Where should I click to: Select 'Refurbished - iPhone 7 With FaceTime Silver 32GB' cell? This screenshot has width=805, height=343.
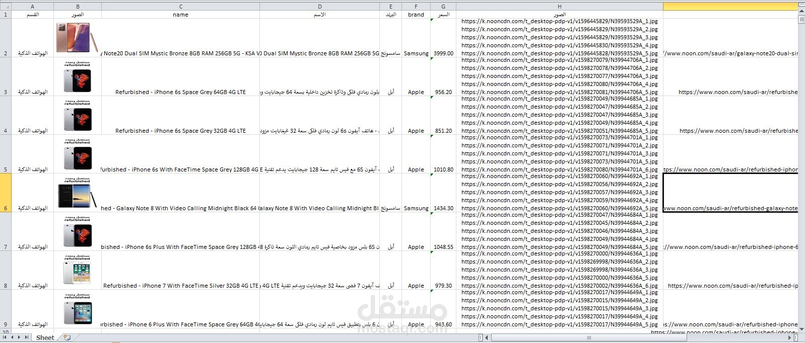click(181, 271)
